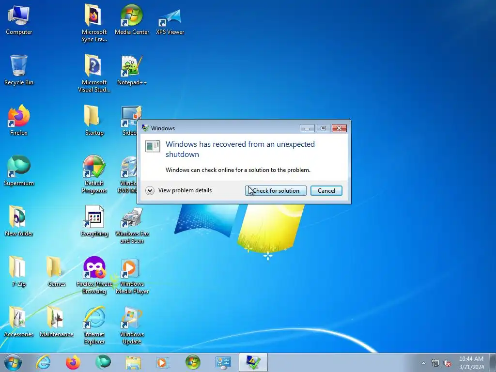Select the Recycle Bin icon
The image size is (496, 372).
[x=19, y=70]
